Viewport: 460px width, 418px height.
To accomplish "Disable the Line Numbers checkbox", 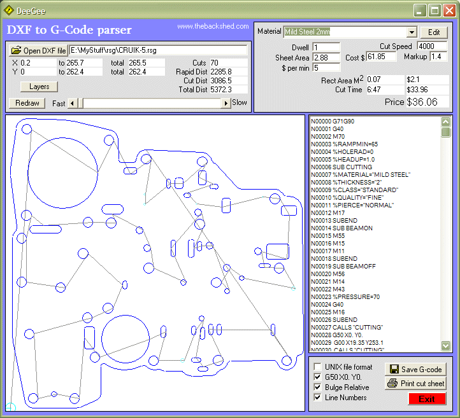I will [317, 398].
